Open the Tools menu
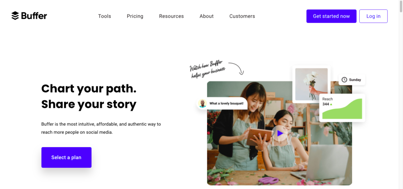 click(104, 16)
